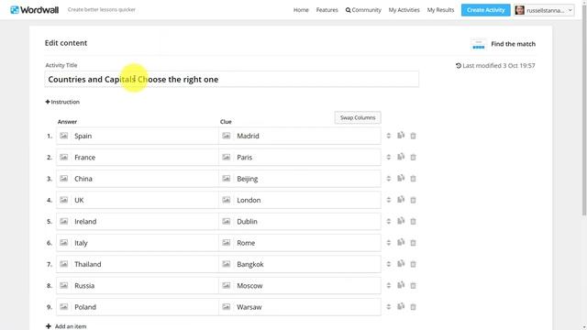This screenshot has height=330, width=587.
Task: Add an image to France answer
Action: click(64, 157)
